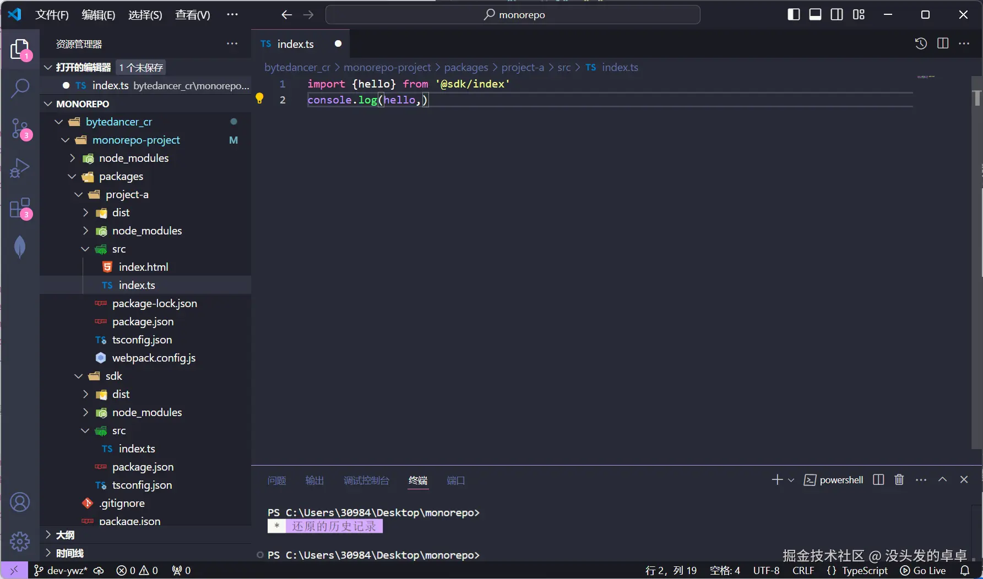The height and width of the screenshot is (579, 983).
Task: Customize layout from the title bar
Action: point(859,15)
